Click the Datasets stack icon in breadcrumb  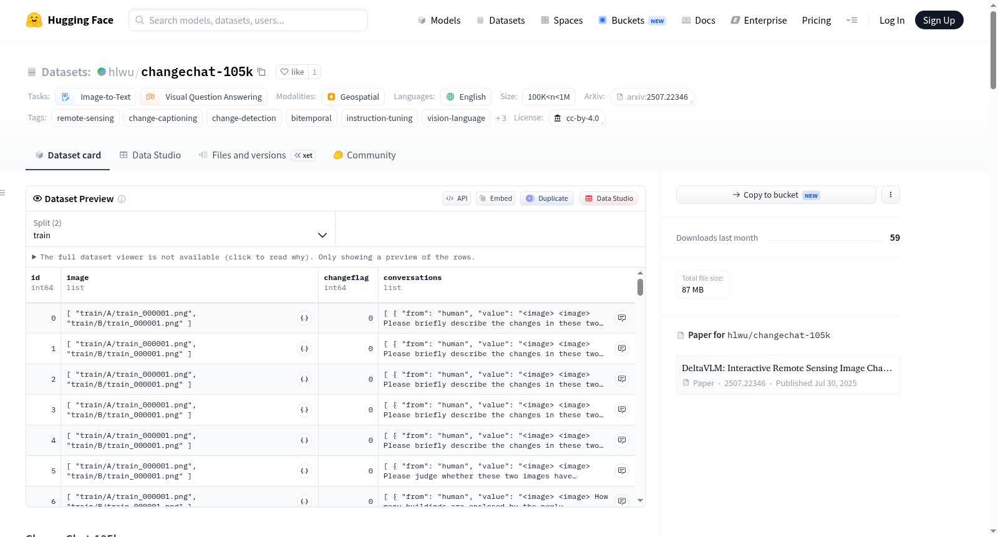pyautogui.click(x=32, y=72)
